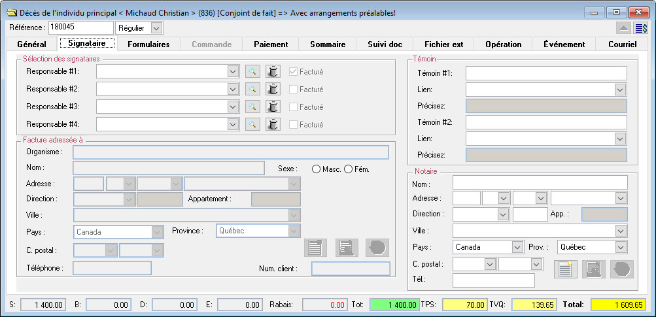This screenshot has height=317, width=656.
Task: Click the magnifier search icon for Responsable #1
Action: 252,72
